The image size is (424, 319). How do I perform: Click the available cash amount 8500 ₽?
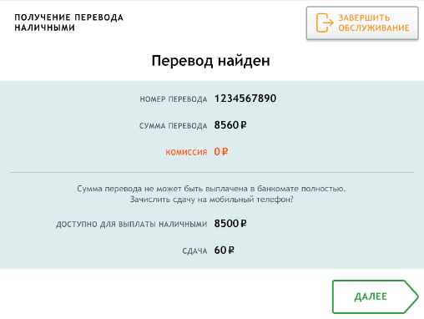pos(230,224)
